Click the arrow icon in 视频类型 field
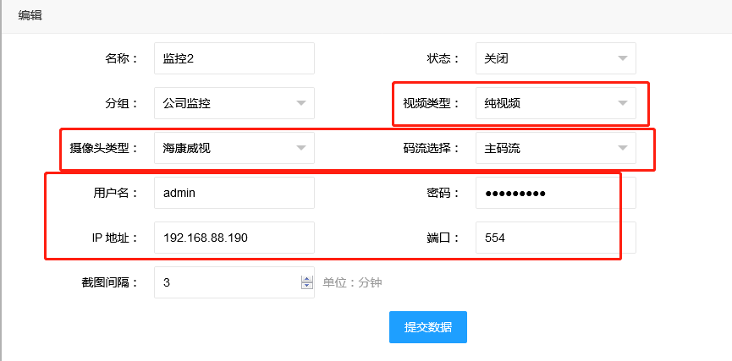The image size is (732, 361). coord(623,103)
